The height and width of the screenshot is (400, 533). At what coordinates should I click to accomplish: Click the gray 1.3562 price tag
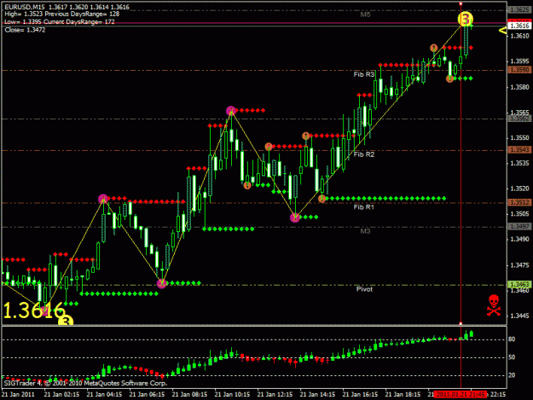click(519, 119)
